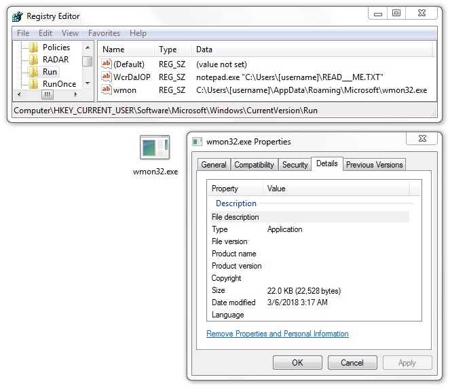Select the Policies key label
This screenshot has height=390, width=450.
tap(56, 47)
